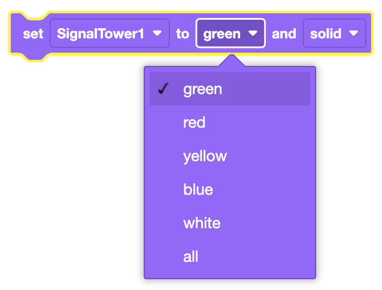Choose the all option in menu
The image size is (382, 290).
coord(190,257)
